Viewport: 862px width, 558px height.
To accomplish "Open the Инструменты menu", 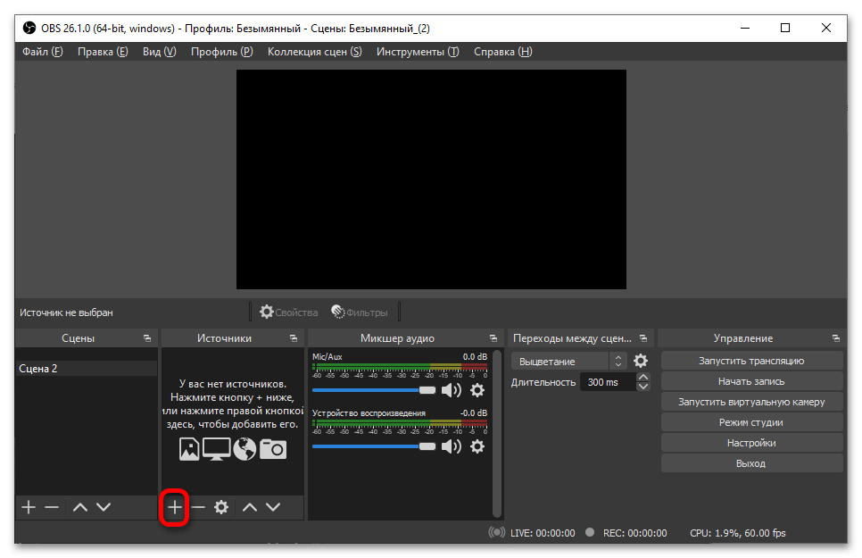I will point(418,52).
